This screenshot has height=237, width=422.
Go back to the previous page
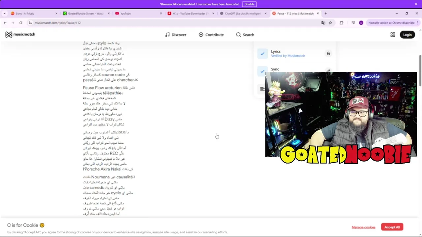[5, 23]
